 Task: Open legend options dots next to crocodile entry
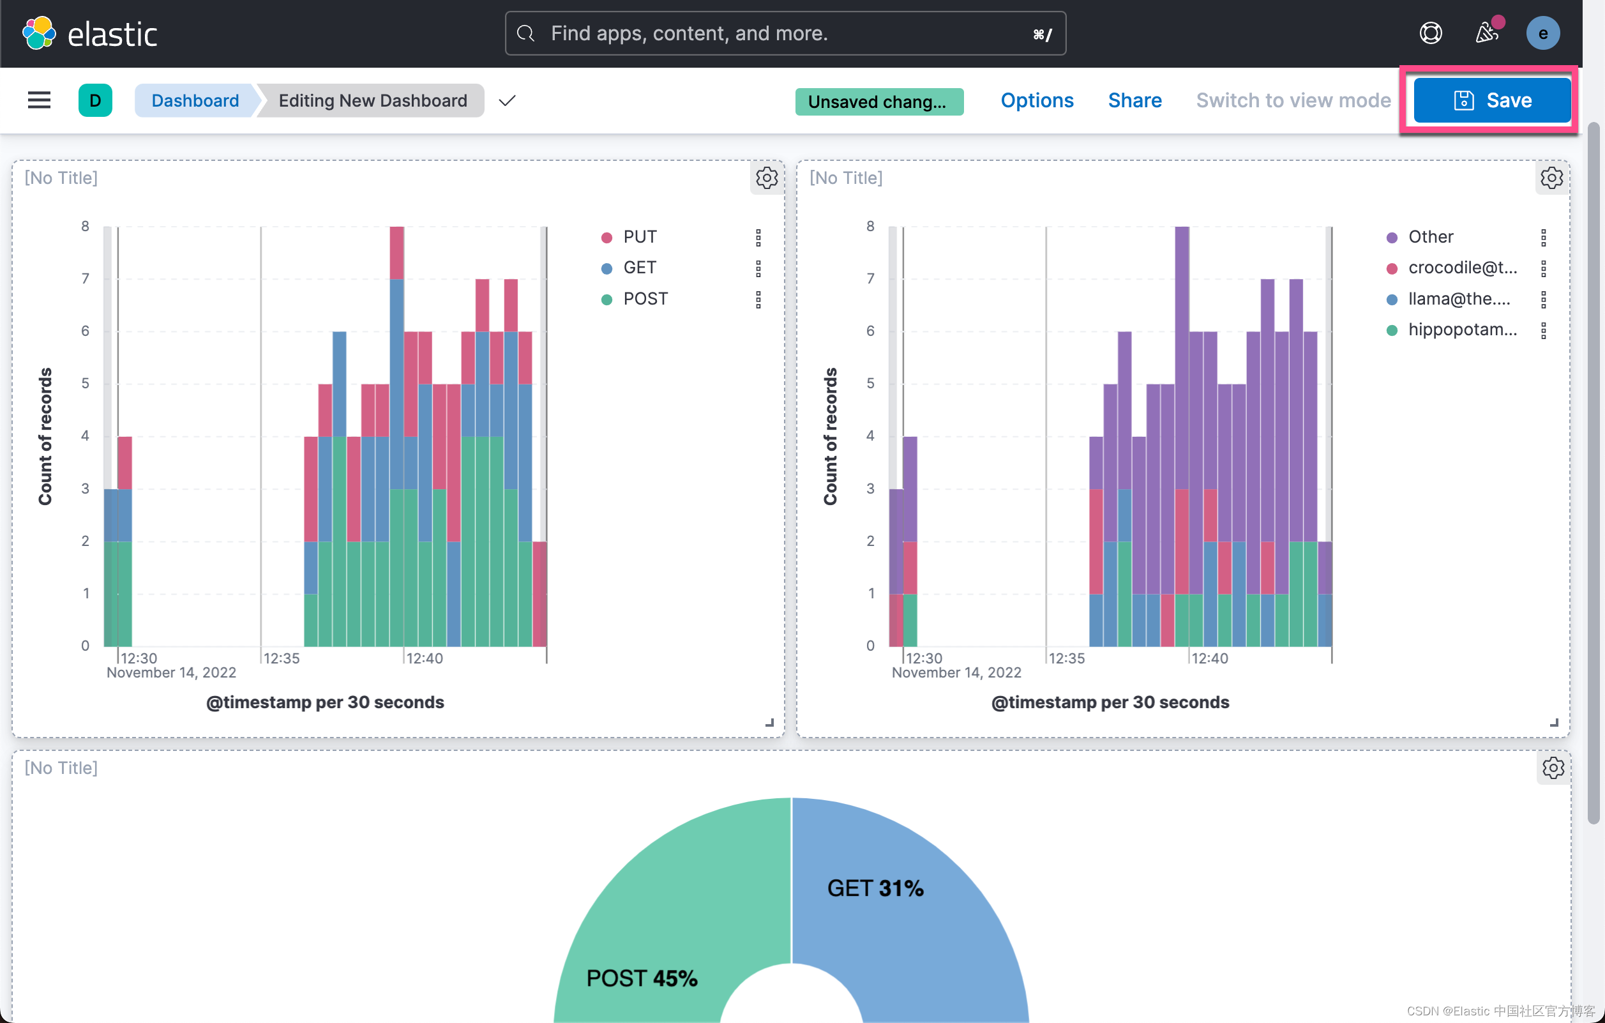point(1543,268)
